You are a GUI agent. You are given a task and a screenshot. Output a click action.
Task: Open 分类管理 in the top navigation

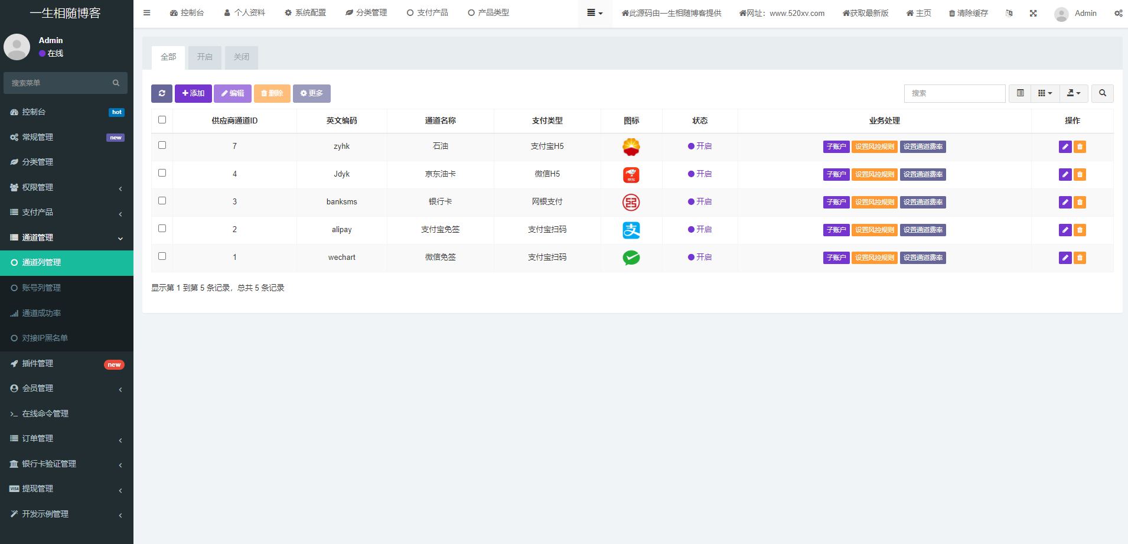[x=366, y=12]
